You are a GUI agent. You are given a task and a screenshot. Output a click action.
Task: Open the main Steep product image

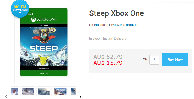(x=44, y=42)
